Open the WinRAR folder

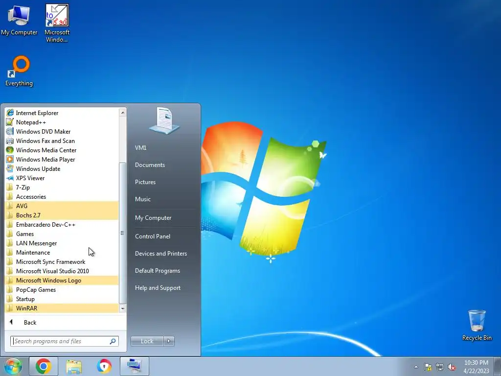pyautogui.click(x=62, y=308)
